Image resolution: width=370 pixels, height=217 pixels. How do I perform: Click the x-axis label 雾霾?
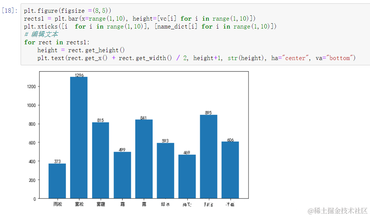point(101,204)
